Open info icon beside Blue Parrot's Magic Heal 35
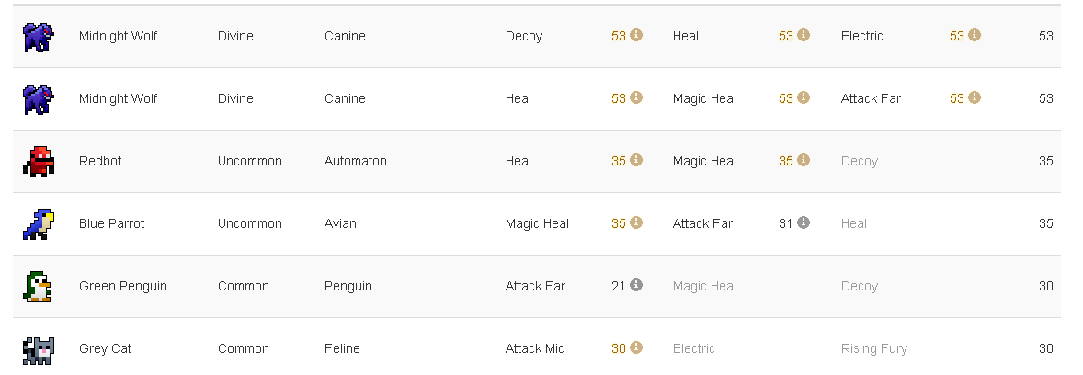Viewport: 1083px width, 375px height. (x=636, y=222)
